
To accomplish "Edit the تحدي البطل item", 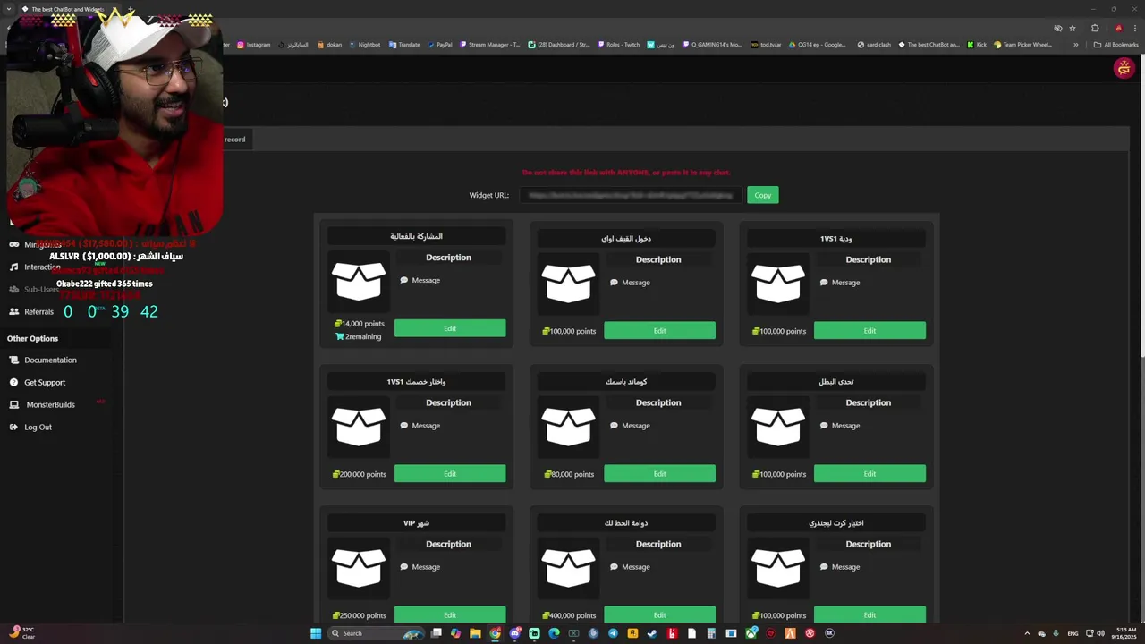I will coord(869,473).
